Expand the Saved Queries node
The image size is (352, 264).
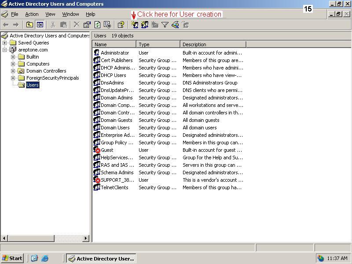(5, 43)
